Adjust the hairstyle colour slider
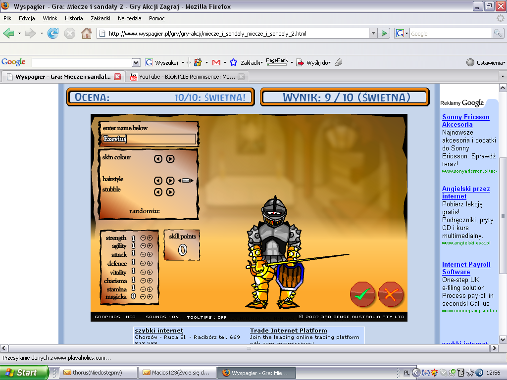 [186, 181]
